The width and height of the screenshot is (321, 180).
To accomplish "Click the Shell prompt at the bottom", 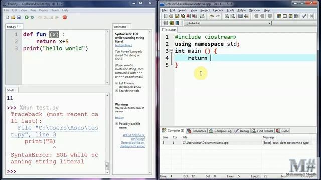I will click(x=12, y=171).
